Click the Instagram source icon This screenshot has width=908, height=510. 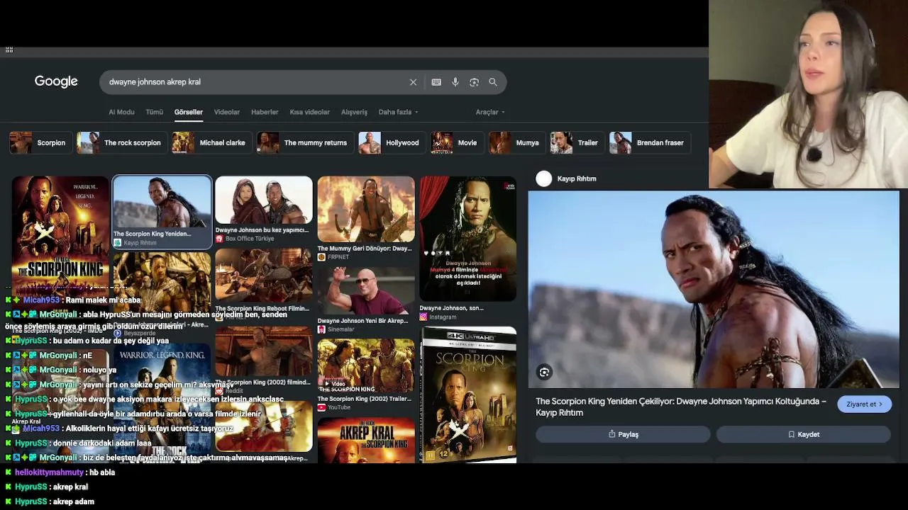coord(423,317)
